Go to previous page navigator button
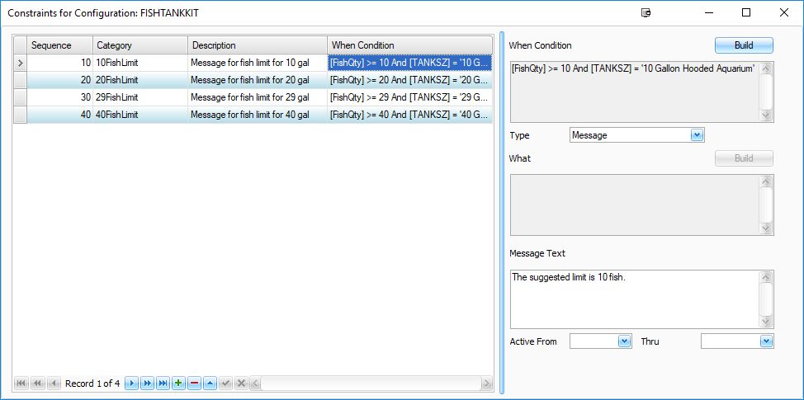 coord(38,384)
